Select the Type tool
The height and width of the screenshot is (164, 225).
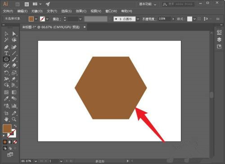(x=6, y=53)
